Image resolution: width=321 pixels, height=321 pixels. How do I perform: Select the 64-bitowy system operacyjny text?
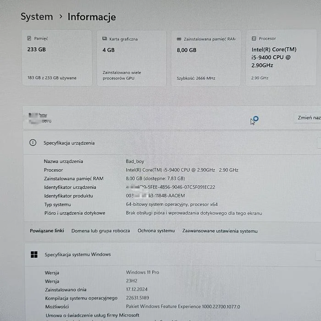click(x=172, y=205)
